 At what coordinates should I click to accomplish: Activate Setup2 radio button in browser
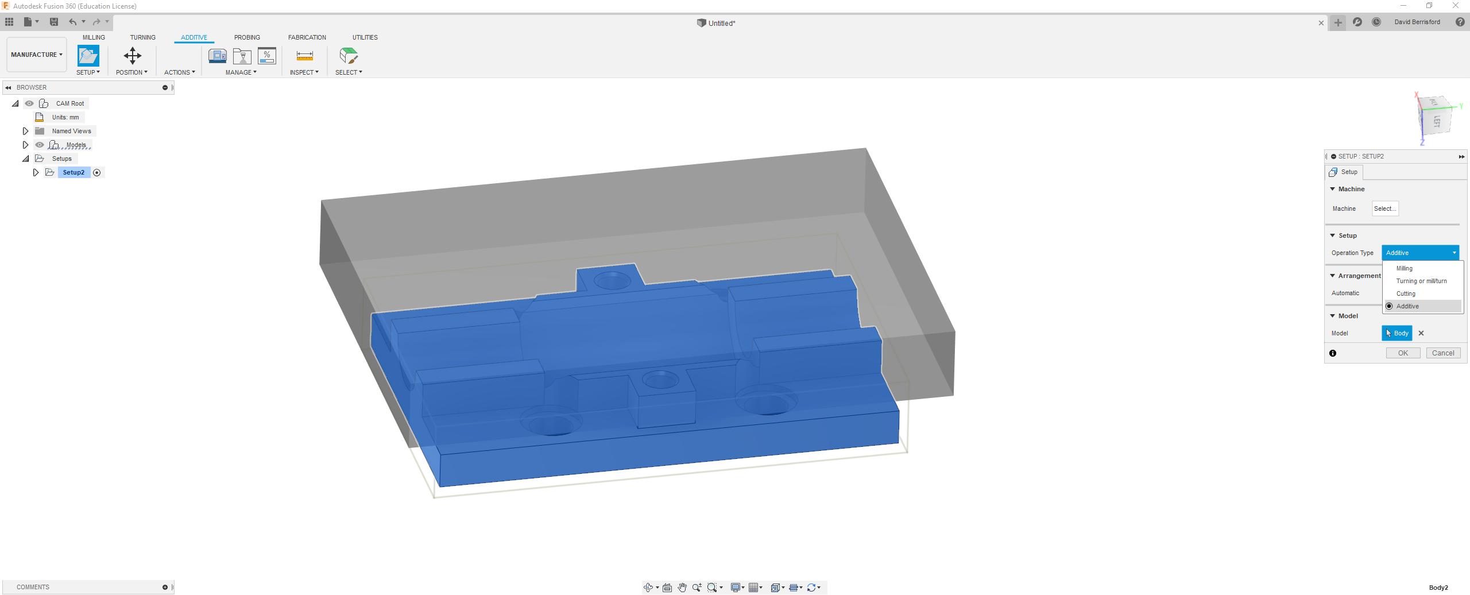[x=97, y=172]
